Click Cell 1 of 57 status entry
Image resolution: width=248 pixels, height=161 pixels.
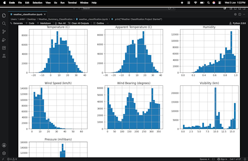(x=235, y=159)
